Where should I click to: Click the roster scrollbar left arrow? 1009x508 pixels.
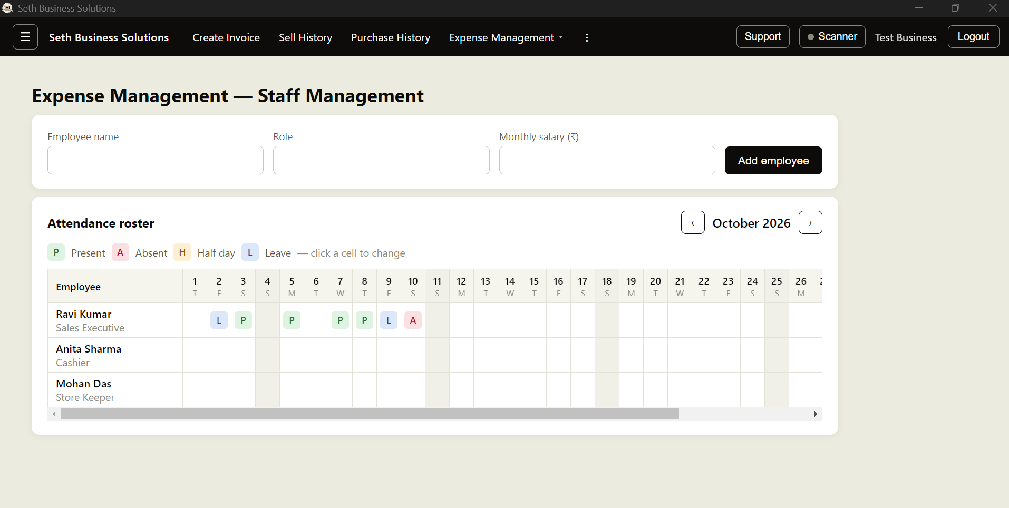54,414
